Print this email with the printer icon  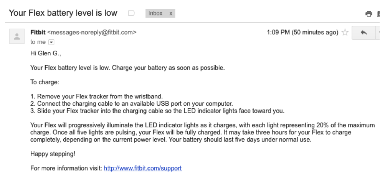click(368, 14)
